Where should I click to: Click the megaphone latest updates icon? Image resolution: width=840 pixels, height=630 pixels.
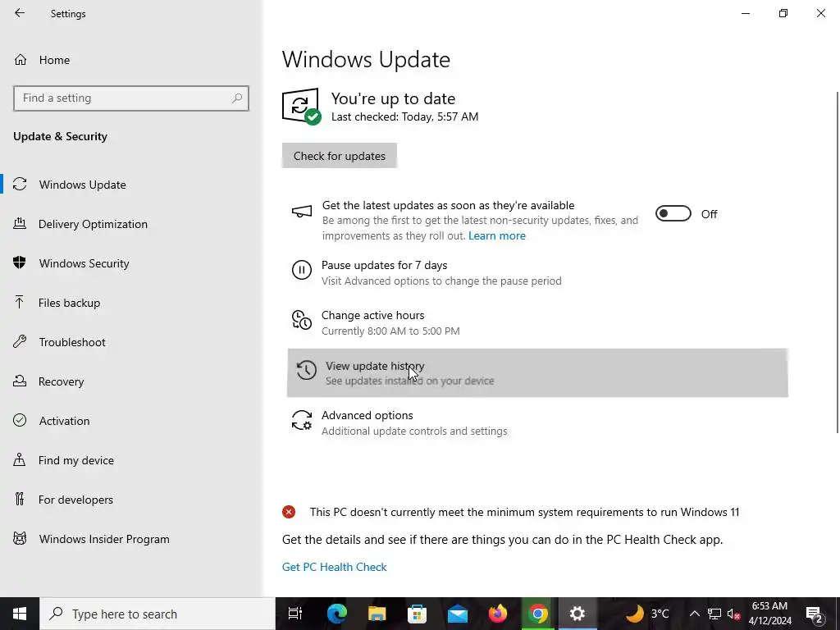click(x=302, y=212)
